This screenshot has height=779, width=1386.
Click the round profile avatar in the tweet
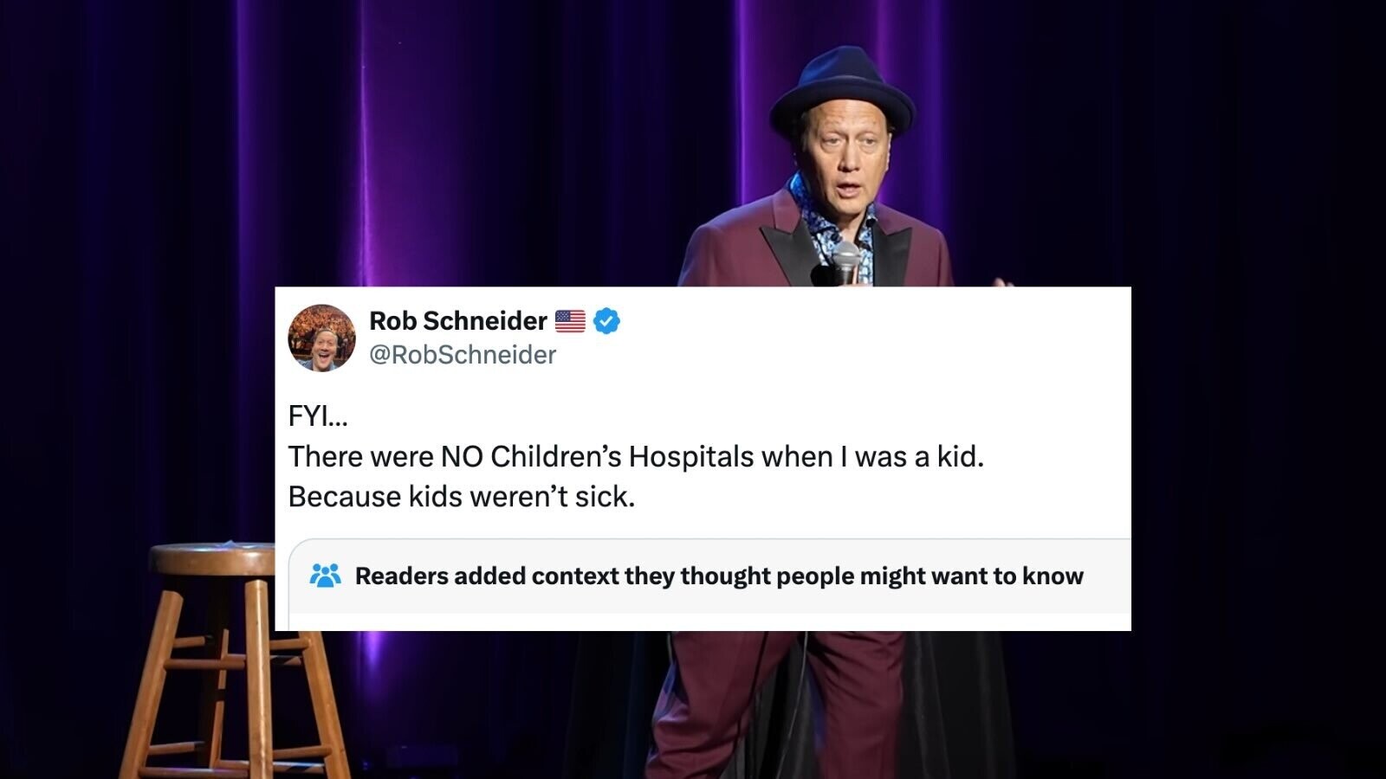[x=321, y=338]
